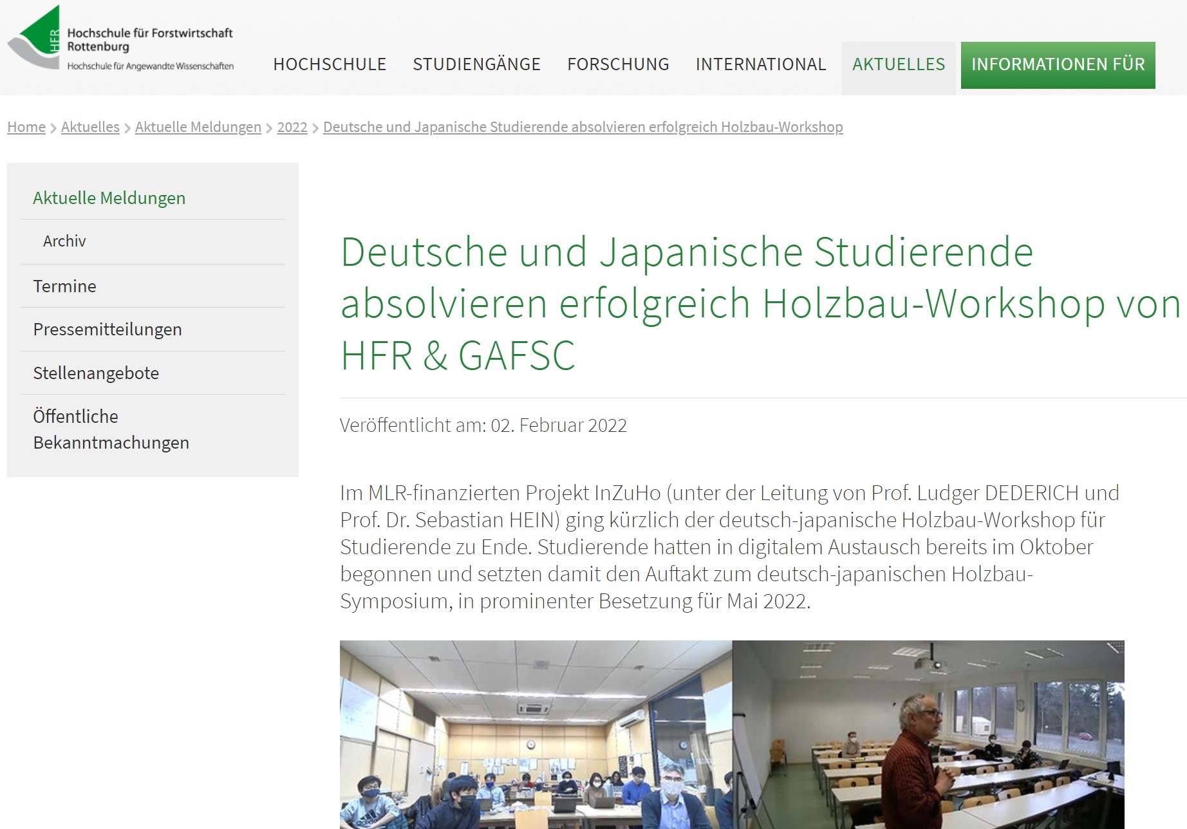Click the green INFORMATIONEN FÜR button
The width and height of the screenshot is (1187, 829).
1058,65
